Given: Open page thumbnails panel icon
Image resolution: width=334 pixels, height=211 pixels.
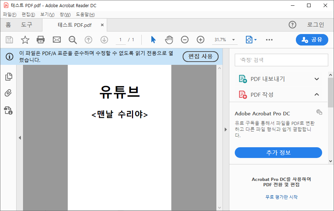Looking at the screenshot, I should (x=9, y=77).
